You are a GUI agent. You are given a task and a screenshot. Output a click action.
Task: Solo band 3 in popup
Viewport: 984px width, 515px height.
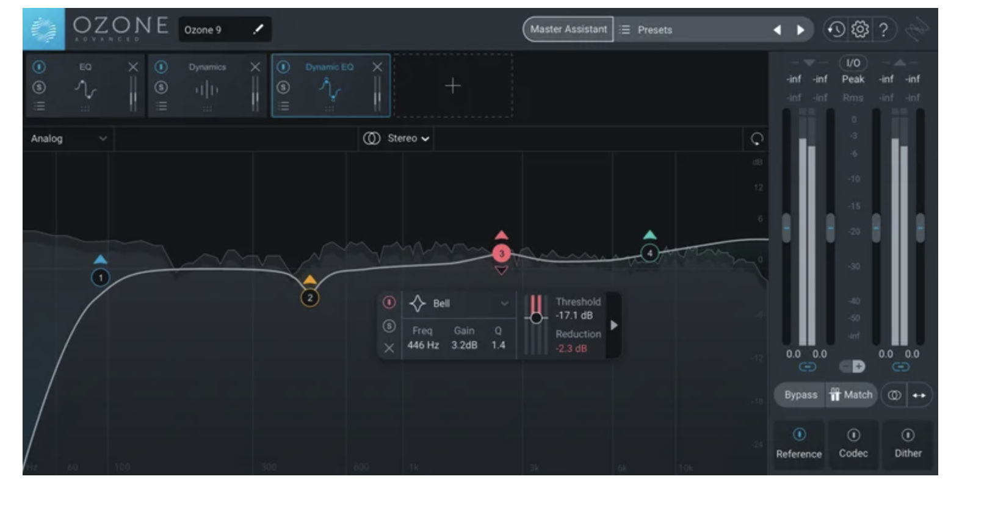point(389,326)
